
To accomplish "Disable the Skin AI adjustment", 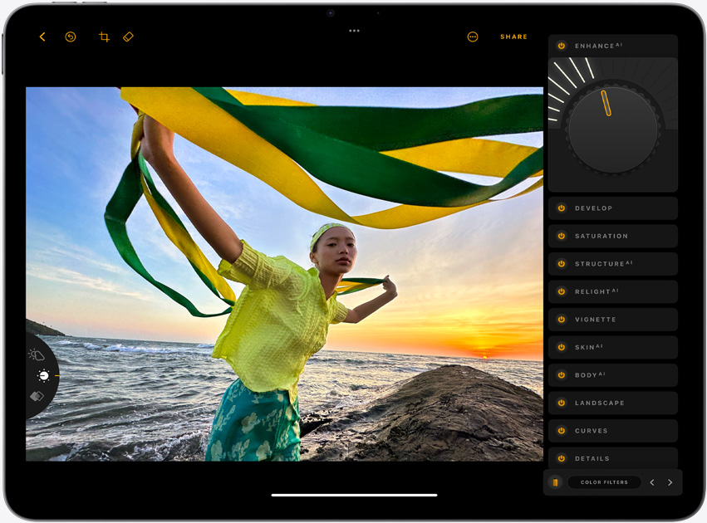I will click(561, 347).
